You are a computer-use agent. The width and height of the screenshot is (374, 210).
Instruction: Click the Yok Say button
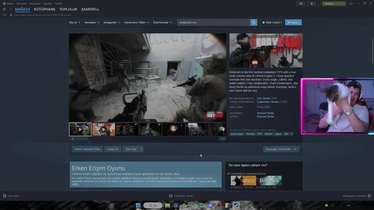[131, 149]
